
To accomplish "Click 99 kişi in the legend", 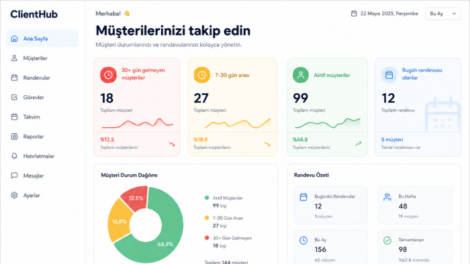I will coord(220,206).
